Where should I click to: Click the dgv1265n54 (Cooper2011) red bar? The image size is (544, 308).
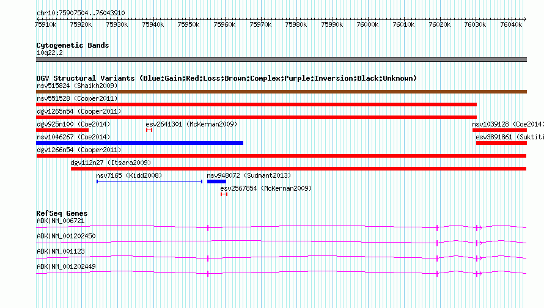click(256, 117)
